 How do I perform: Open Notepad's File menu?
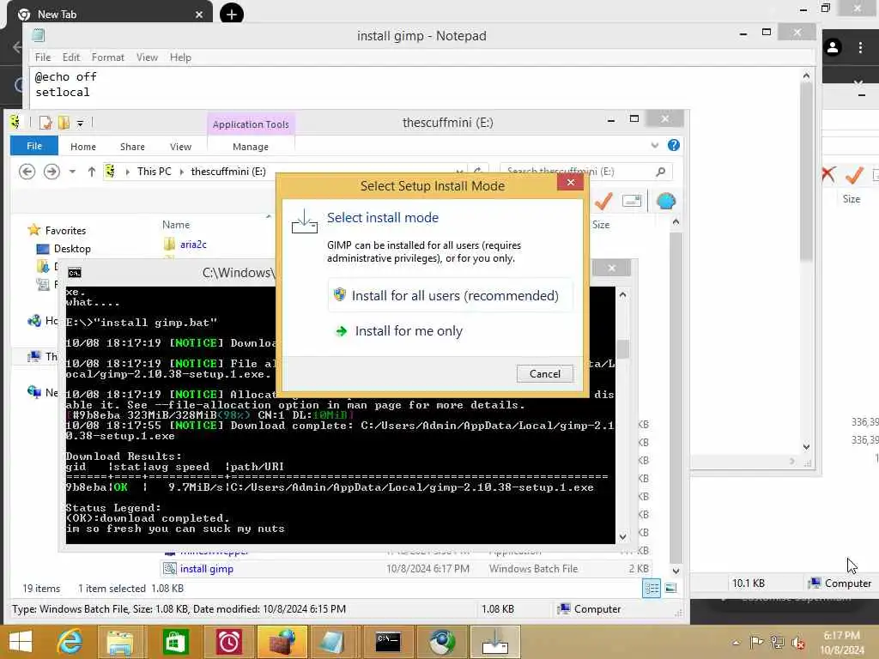click(43, 57)
